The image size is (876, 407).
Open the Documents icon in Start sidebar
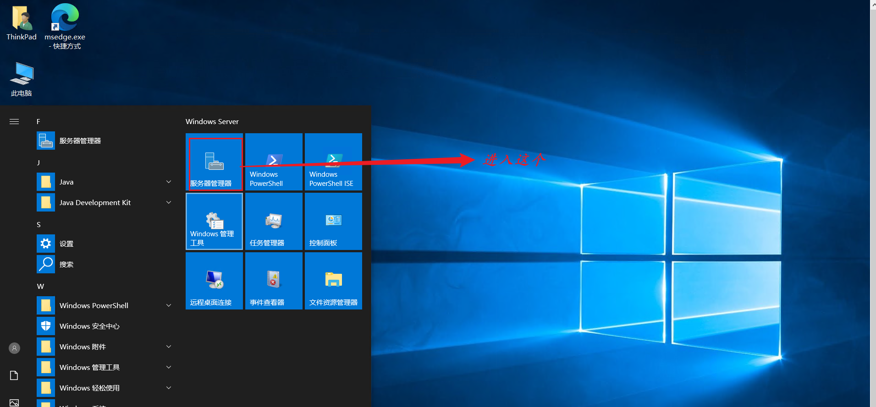(14, 375)
